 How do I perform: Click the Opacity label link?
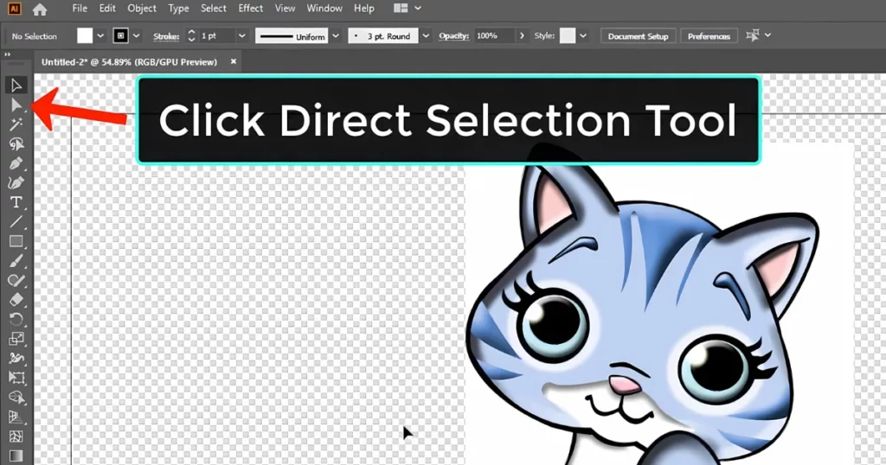[x=453, y=36]
